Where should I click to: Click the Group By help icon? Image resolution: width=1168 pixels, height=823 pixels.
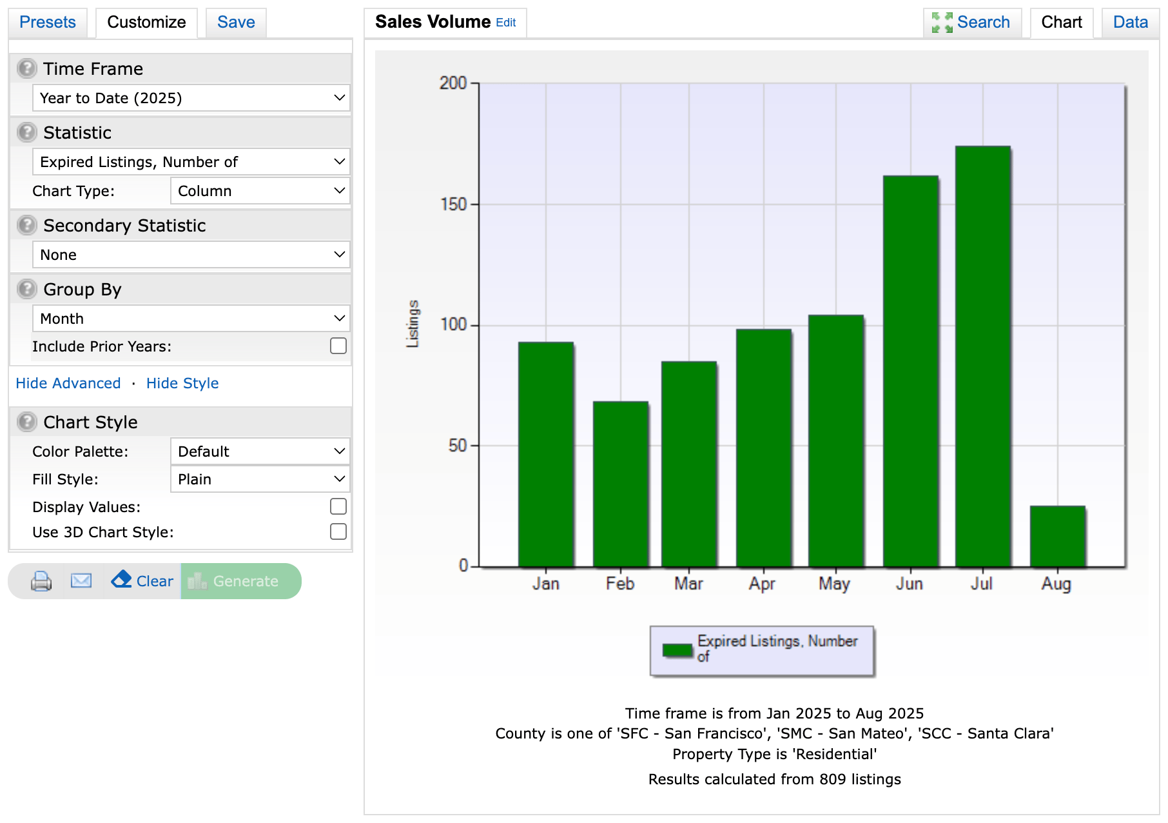26,289
